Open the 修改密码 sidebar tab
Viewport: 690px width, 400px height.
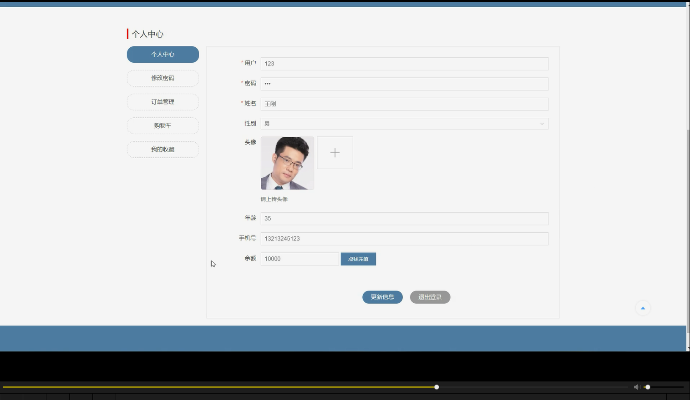[163, 78]
